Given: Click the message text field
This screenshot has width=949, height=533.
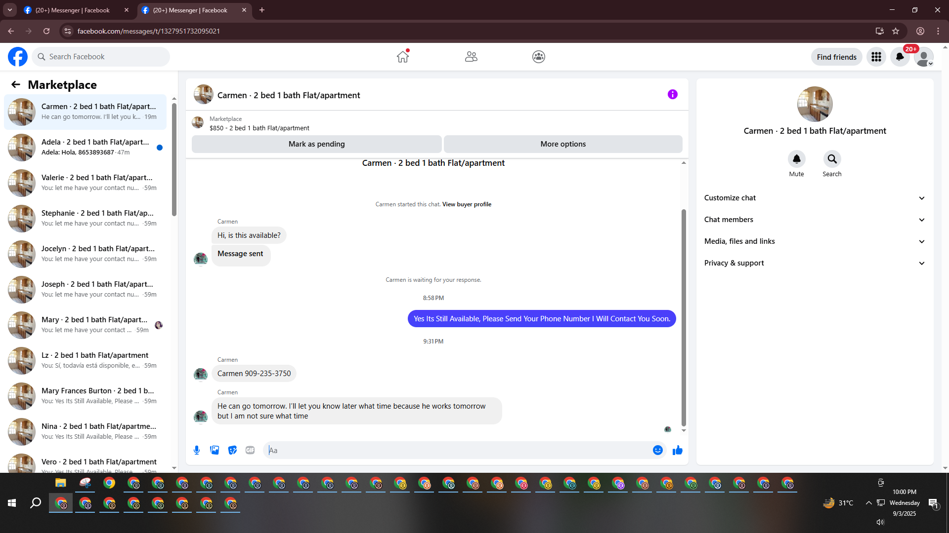Looking at the screenshot, I should point(457,450).
